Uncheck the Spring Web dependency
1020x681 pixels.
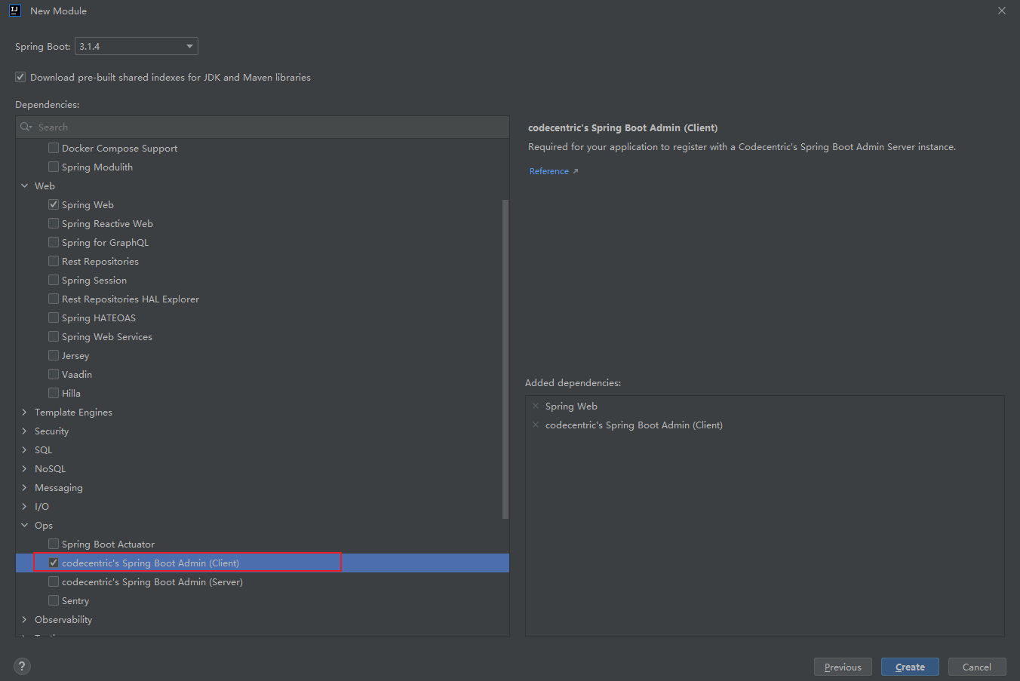pos(54,205)
